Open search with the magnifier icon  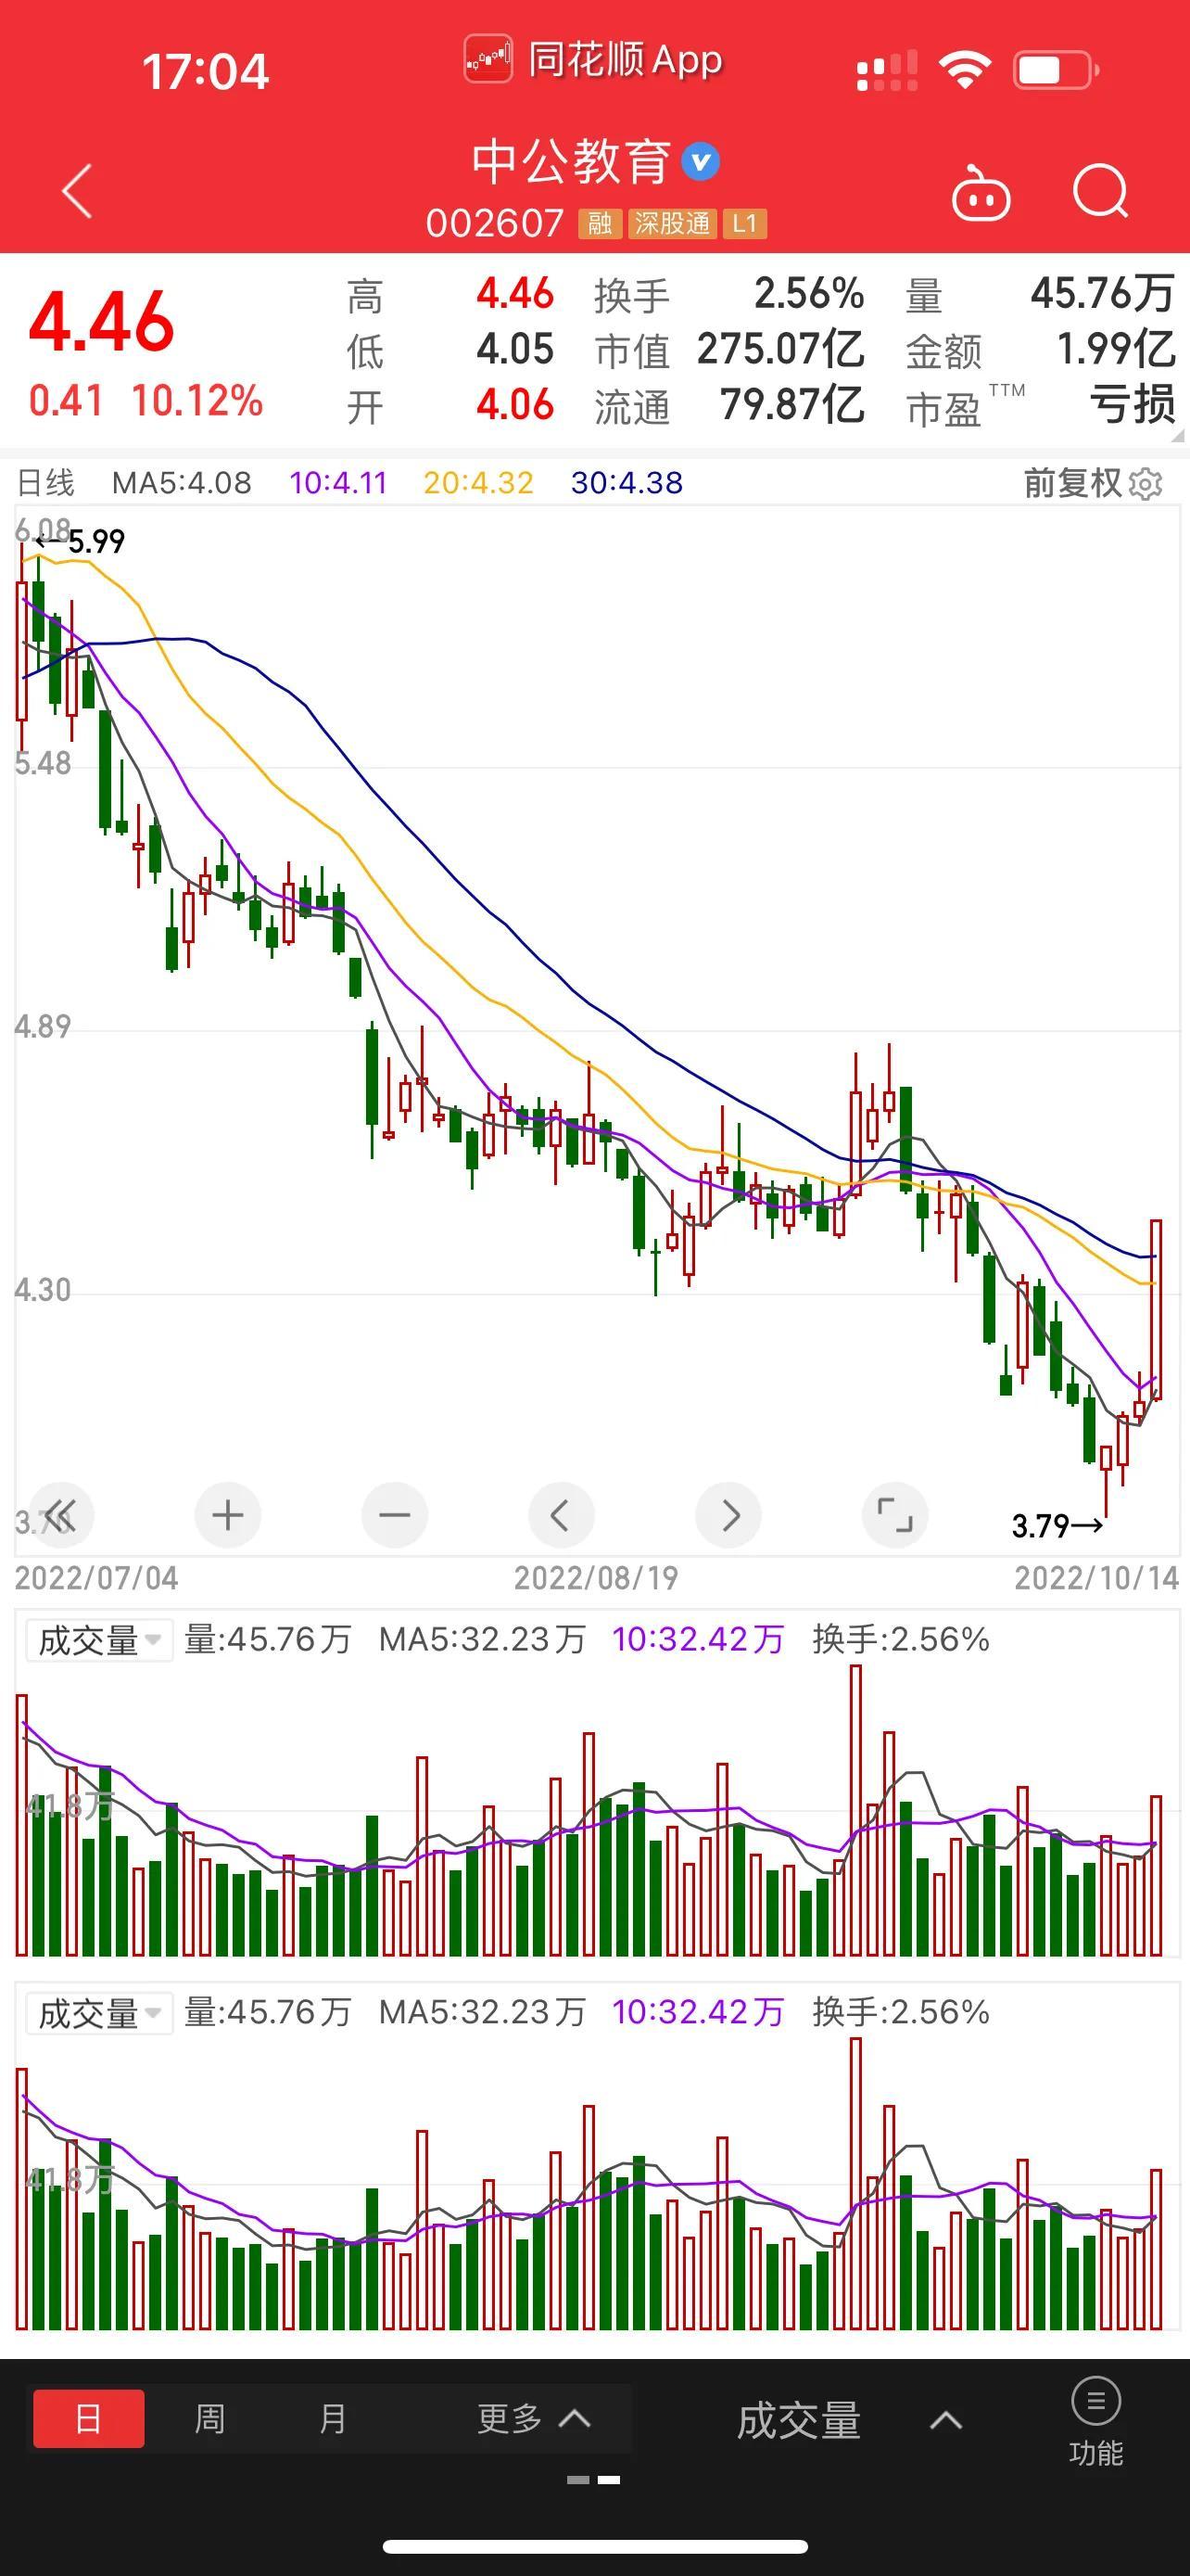tap(1100, 191)
